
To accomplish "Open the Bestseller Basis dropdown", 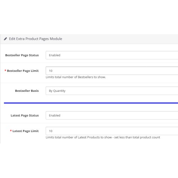I will (112, 91).
